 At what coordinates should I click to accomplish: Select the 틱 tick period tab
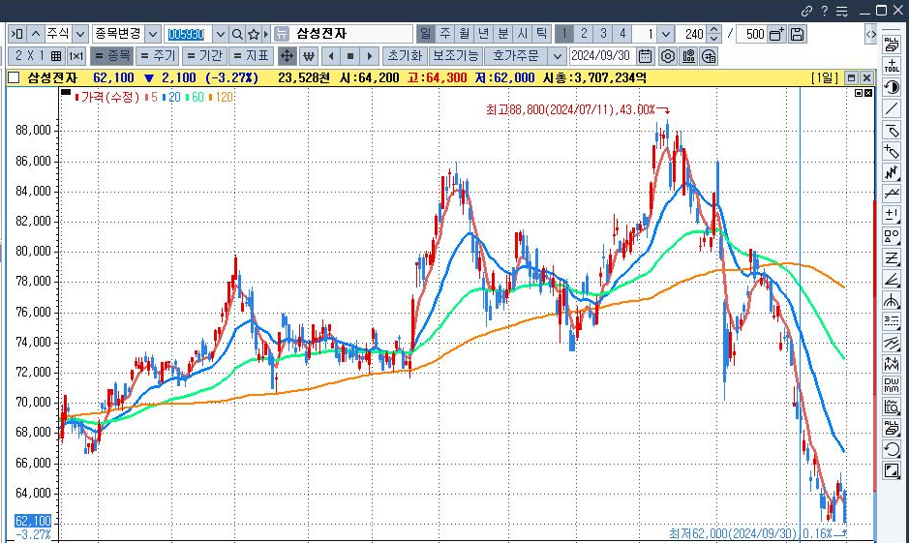pos(541,34)
